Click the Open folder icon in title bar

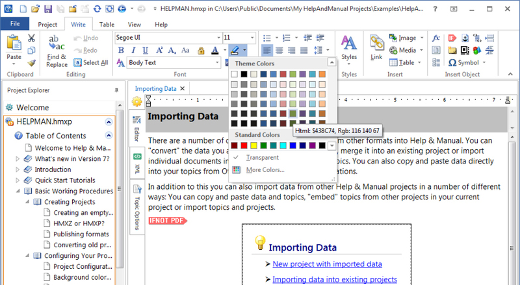(x=36, y=9)
